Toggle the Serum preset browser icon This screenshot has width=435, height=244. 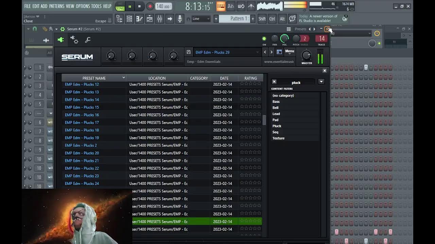(279, 52)
